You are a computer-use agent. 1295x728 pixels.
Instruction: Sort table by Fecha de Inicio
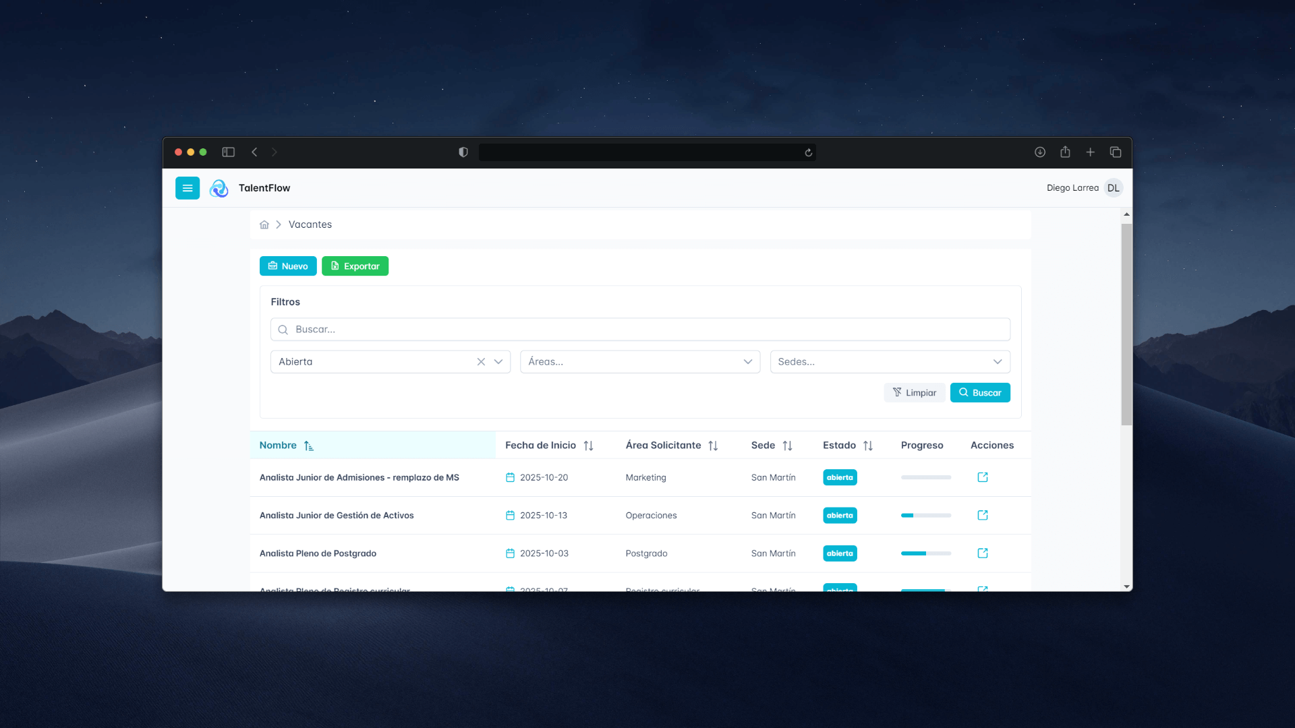pos(588,446)
